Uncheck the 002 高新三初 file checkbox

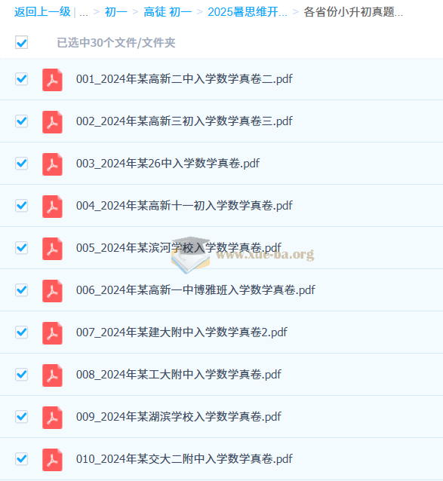point(21,121)
